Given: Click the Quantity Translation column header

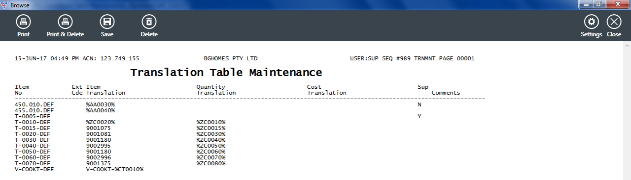Looking at the screenshot, I should pos(216,90).
